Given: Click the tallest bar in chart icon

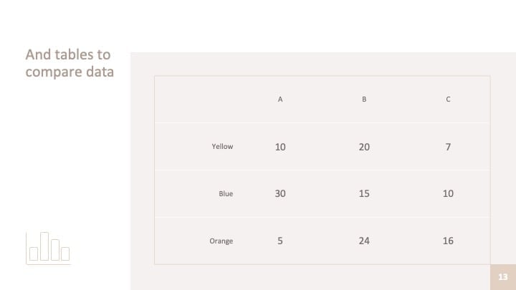Looking at the screenshot, I should point(44,246).
